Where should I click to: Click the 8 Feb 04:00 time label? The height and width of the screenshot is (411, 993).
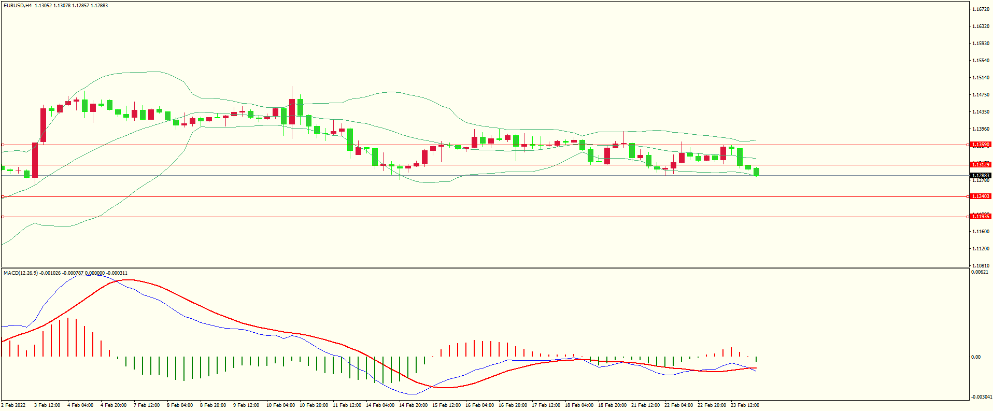click(x=180, y=405)
